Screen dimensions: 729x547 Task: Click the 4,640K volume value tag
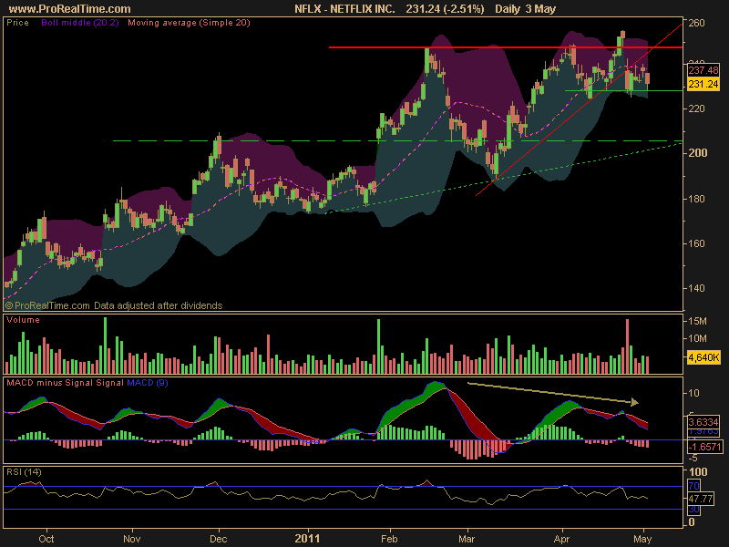703,357
